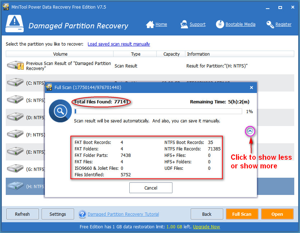Cancel the full scan
The height and width of the screenshot is (233, 300).
coord(151,188)
